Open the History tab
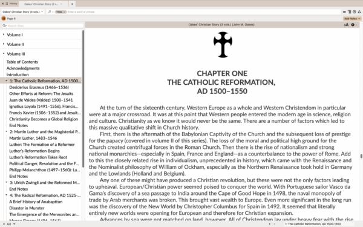Viewport: 363px width, 227px height. [13, 4]
